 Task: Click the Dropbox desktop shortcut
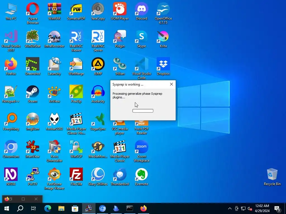(163, 66)
